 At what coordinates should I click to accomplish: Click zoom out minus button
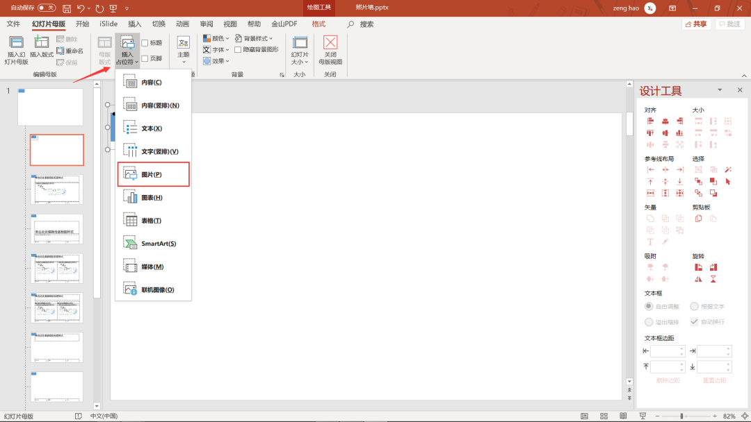point(657,416)
